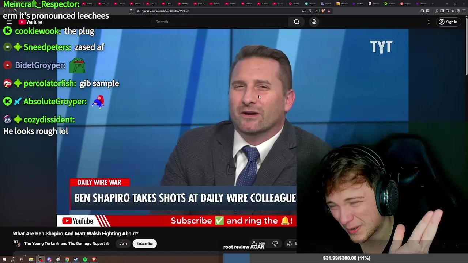Open Brave browser from taskbar
468x263 pixels.
[x=94, y=259]
